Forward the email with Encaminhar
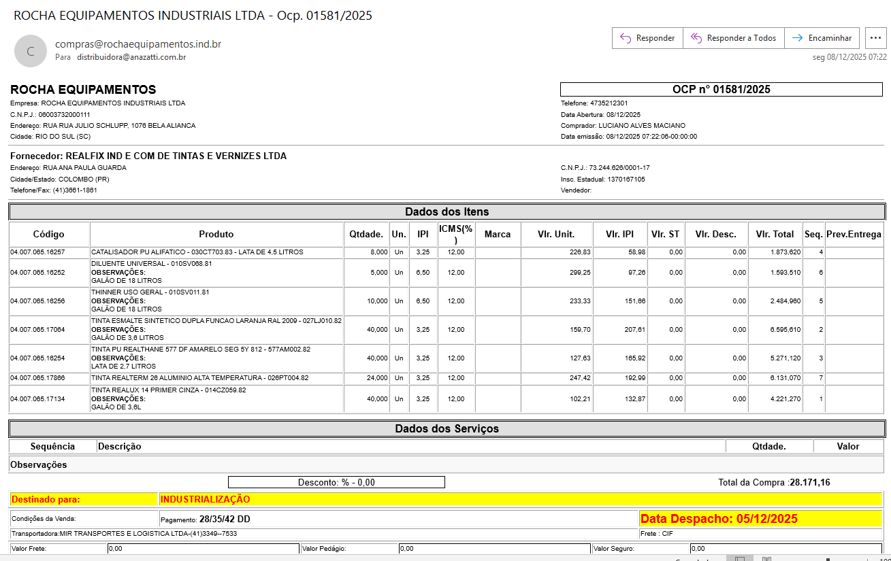The width and height of the screenshot is (891, 561). (822, 38)
